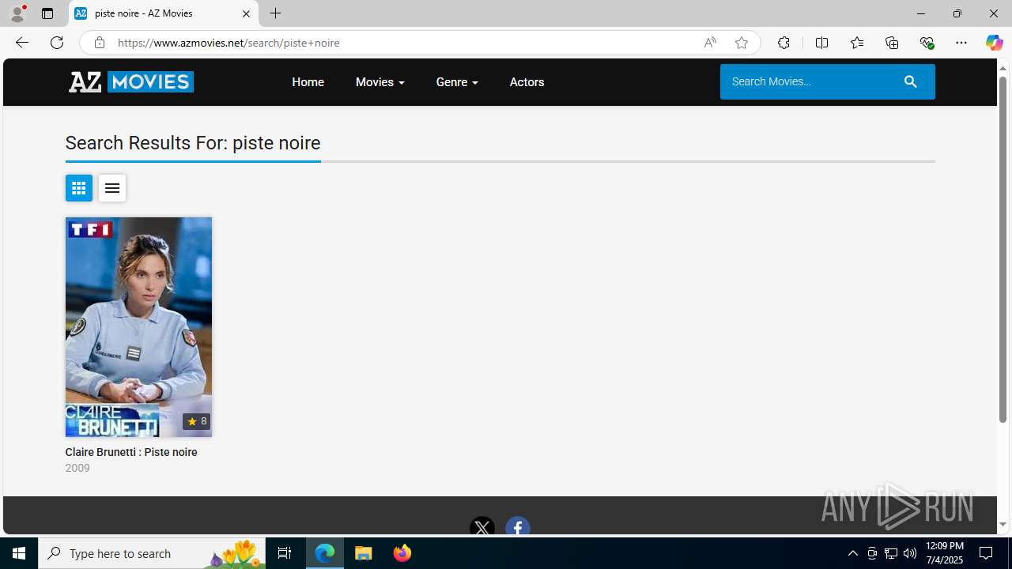Enable Read aloud in address bar

pyautogui.click(x=709, y=43)
